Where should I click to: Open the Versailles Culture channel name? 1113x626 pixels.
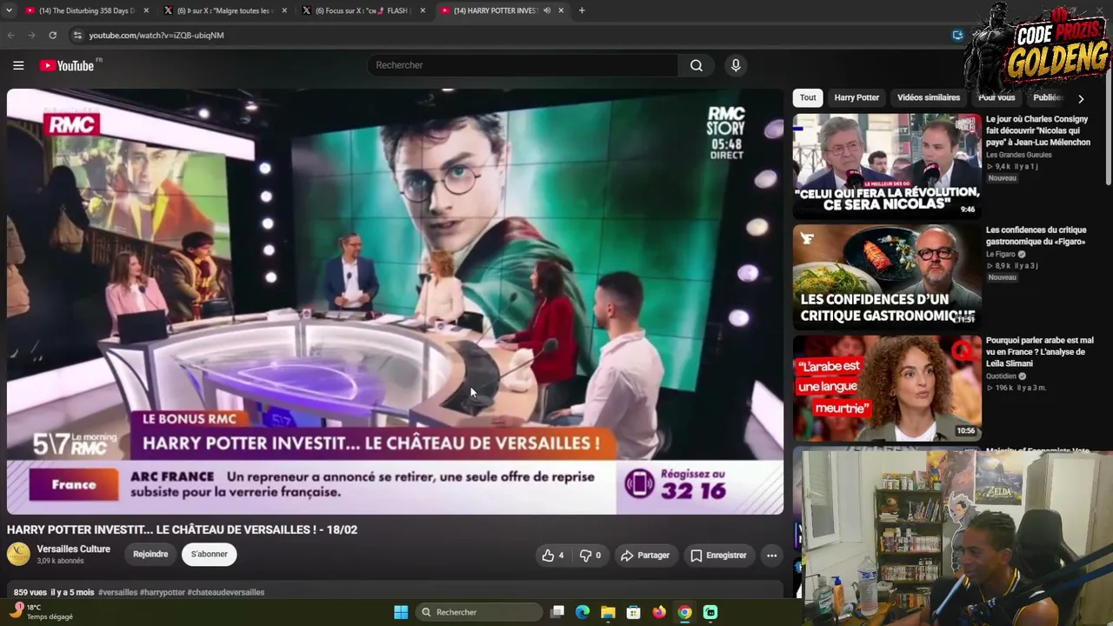click(73, 549)
